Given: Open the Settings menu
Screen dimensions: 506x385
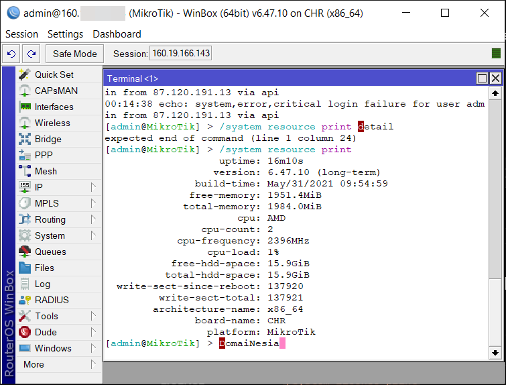Looking at the screenshot, I should pyautogui.click(x=65, y=34).
